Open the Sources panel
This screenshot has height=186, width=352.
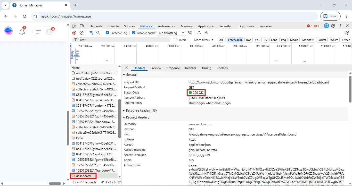(x=129, y=26)
